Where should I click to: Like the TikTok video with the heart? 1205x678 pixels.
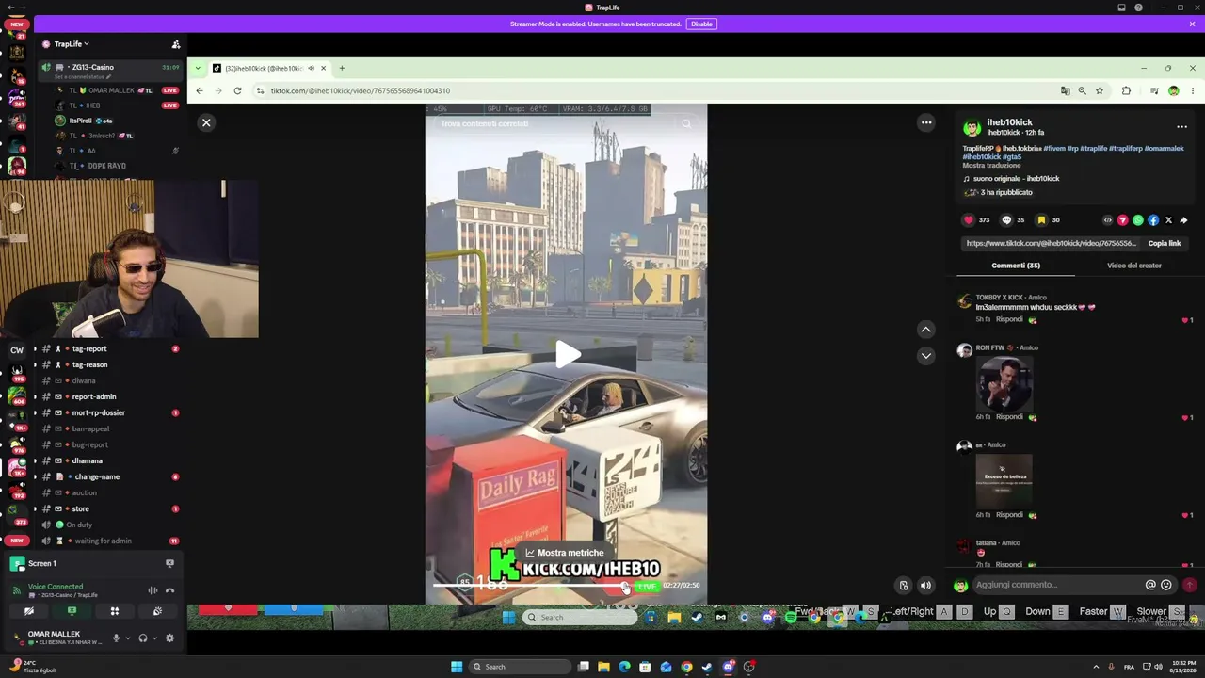click(969, 220)
